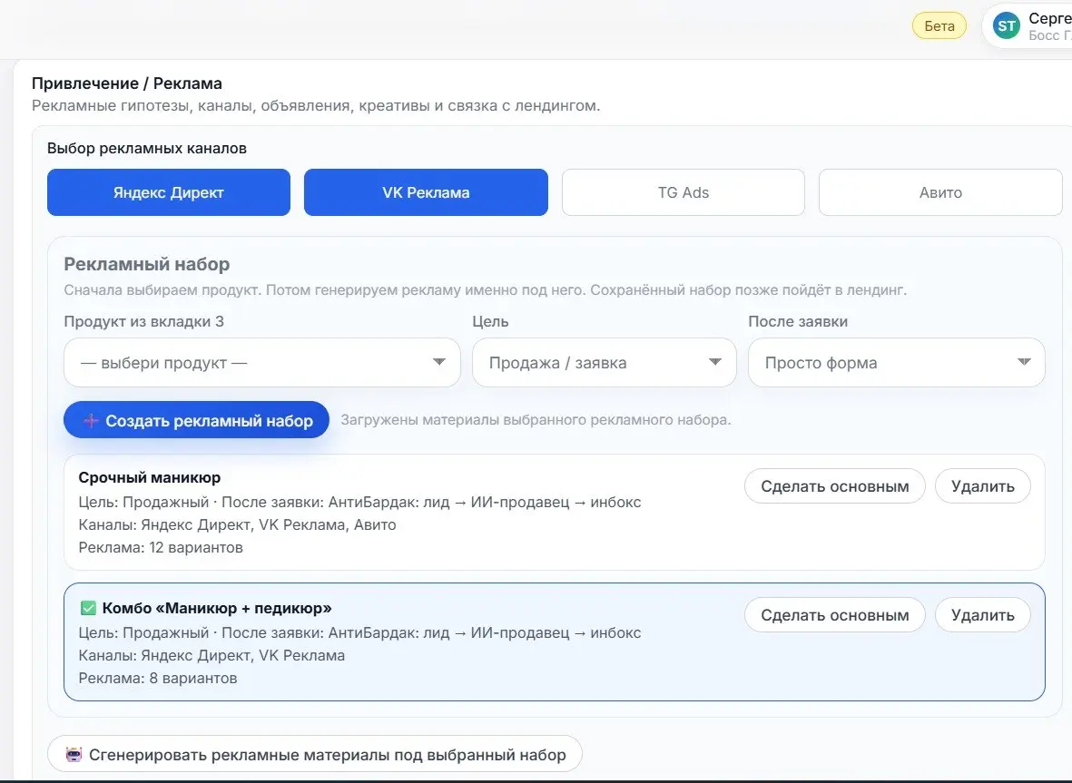
Task: Delete the Срочный маникюр ad set
Action: (x=982, y=485)
